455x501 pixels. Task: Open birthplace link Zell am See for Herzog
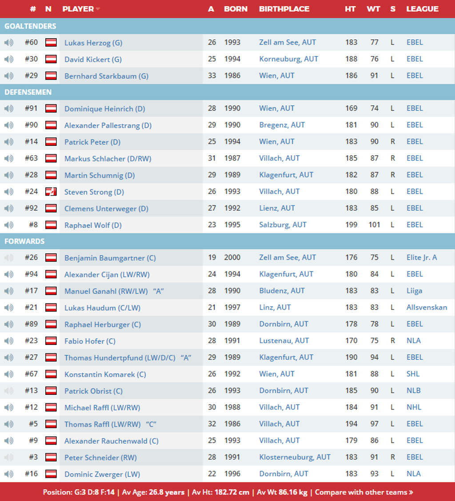(x=287, y=43)
